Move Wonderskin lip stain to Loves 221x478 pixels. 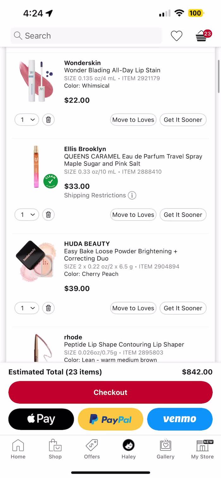click(x=133, y=120)
